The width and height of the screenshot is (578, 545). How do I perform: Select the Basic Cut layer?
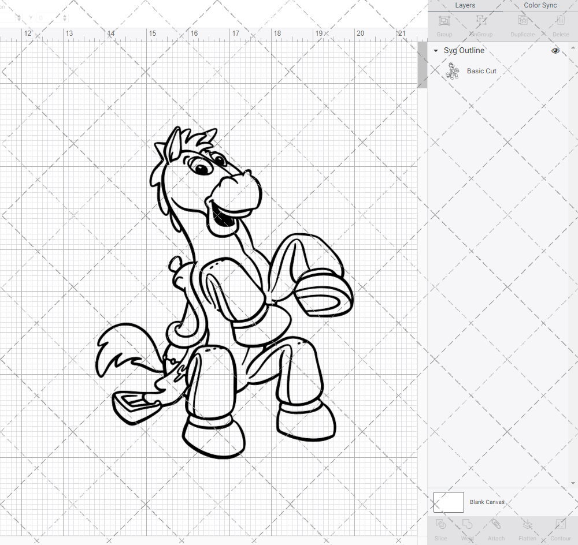point(482,70)
